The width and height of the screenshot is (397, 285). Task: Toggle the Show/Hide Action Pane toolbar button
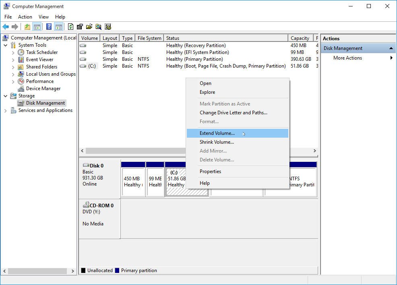click(58, 27)
